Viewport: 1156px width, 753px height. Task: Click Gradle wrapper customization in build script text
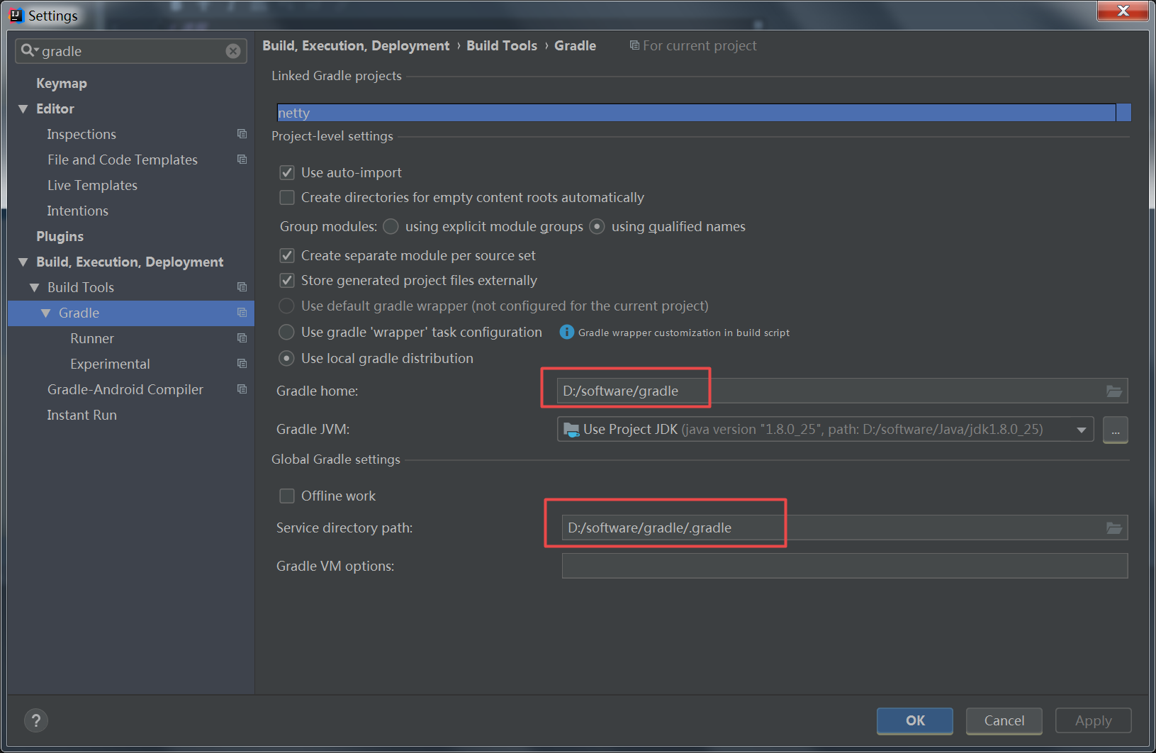click(x=684, y=333)
